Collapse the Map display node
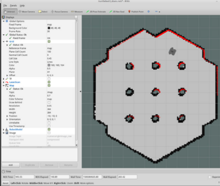This screenshot has width=220, height=186. [3, 86]
